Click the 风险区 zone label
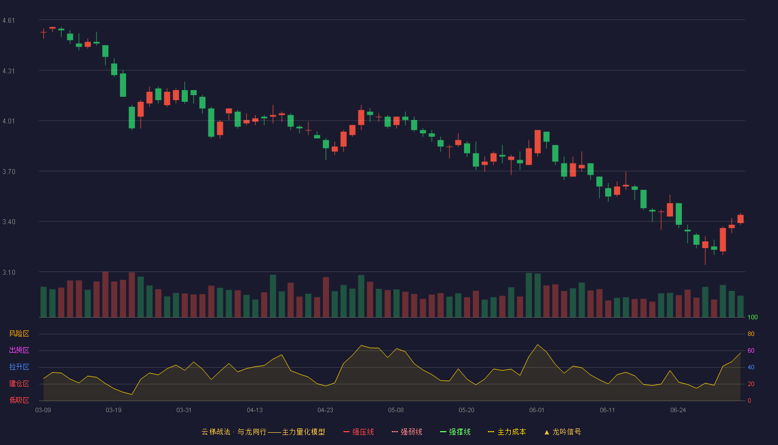The width and height of the screenshot is (778, 445). pos(19,334)
